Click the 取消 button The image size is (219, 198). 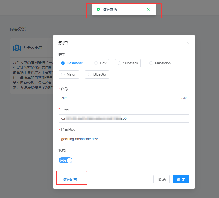tap(161, 179)
